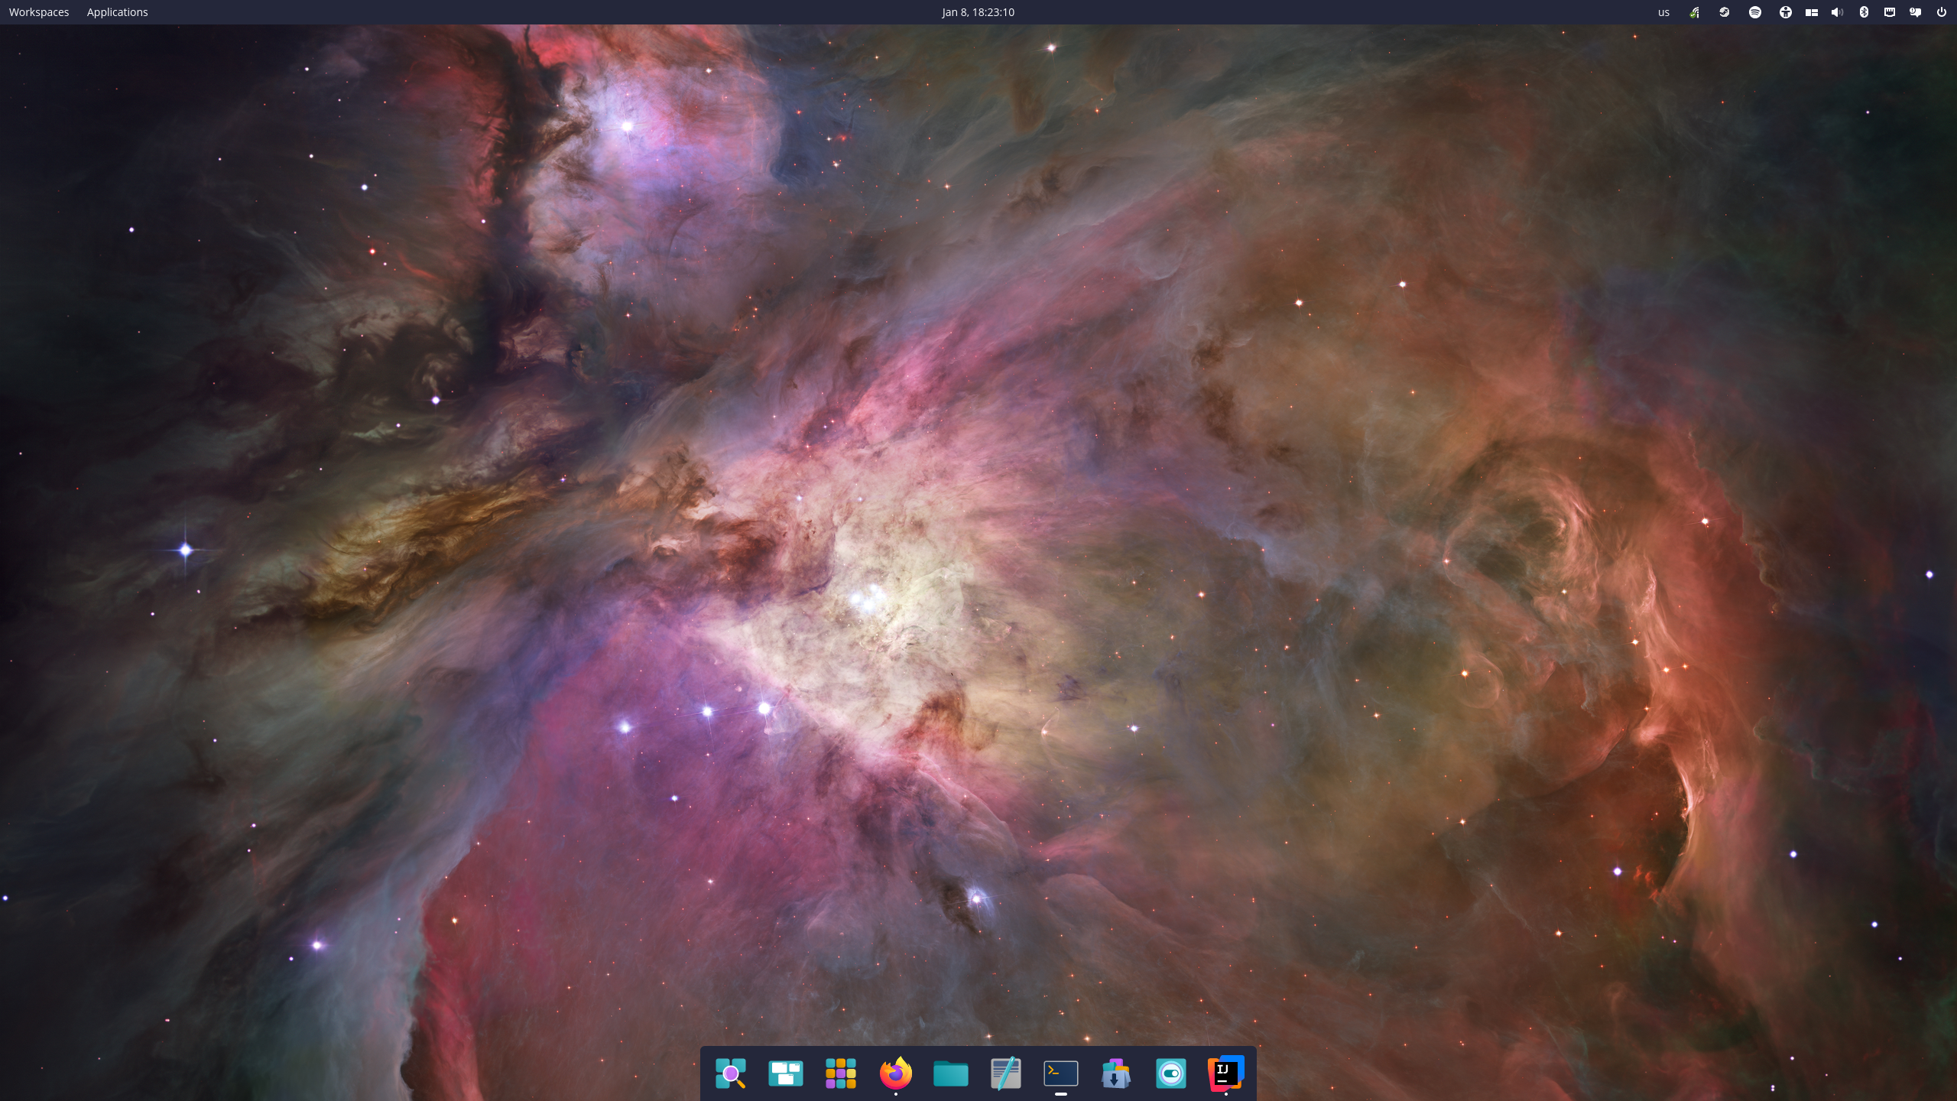The image size is (1957, 1101).
Task: Open the window tiling overview from the dock
Action: click(x=787, y=1073)
